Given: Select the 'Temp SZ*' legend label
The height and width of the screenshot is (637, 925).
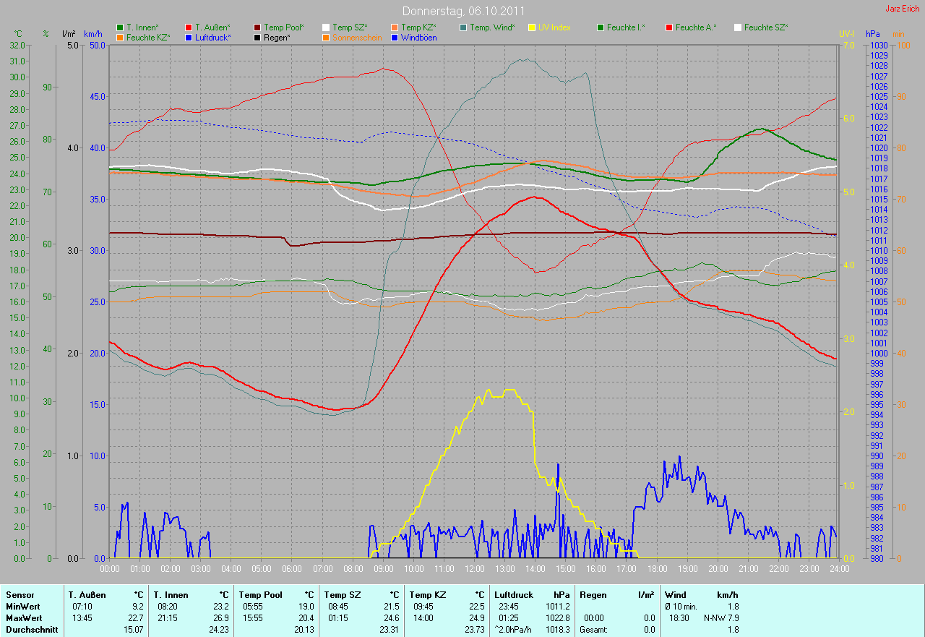Looking at the screenshot, I should [350, 27].
